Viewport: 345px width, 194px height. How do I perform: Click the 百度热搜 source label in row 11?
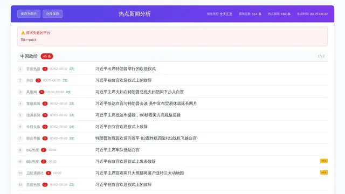pos(33,185)
